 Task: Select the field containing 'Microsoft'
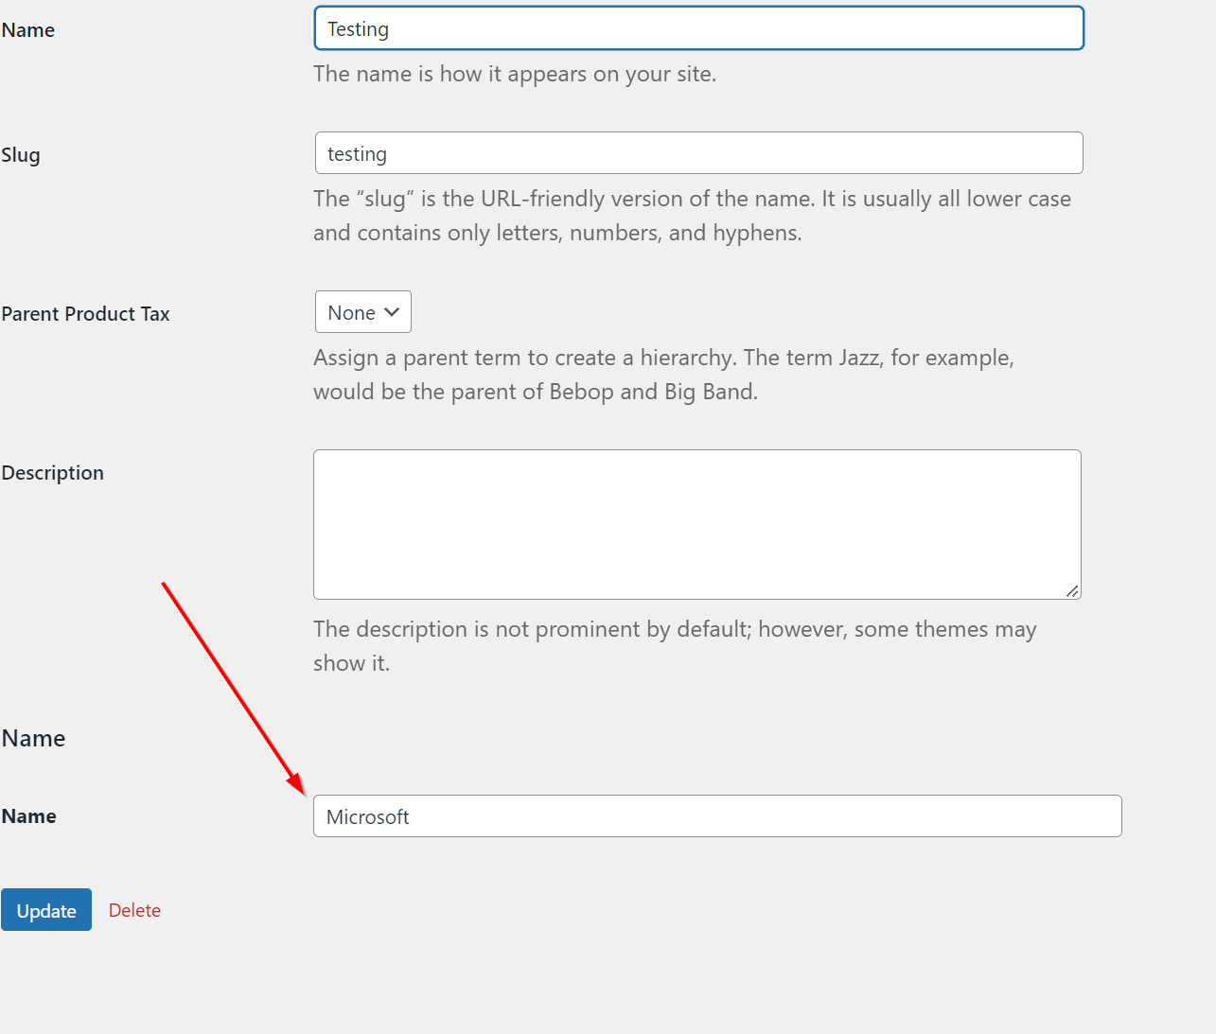tap(717, 816)
